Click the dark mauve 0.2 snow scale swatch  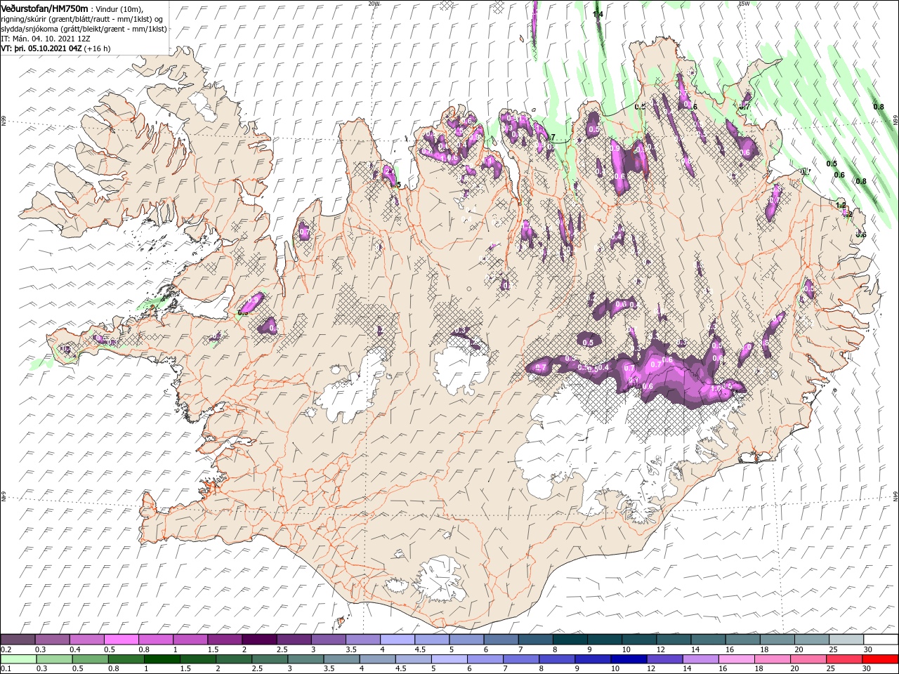coord(18,639)
